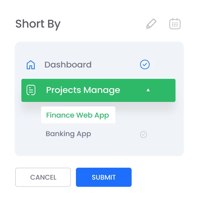Toggle the blue checkmark beside Dashboard
198x203 pixels.
point(145,65)
